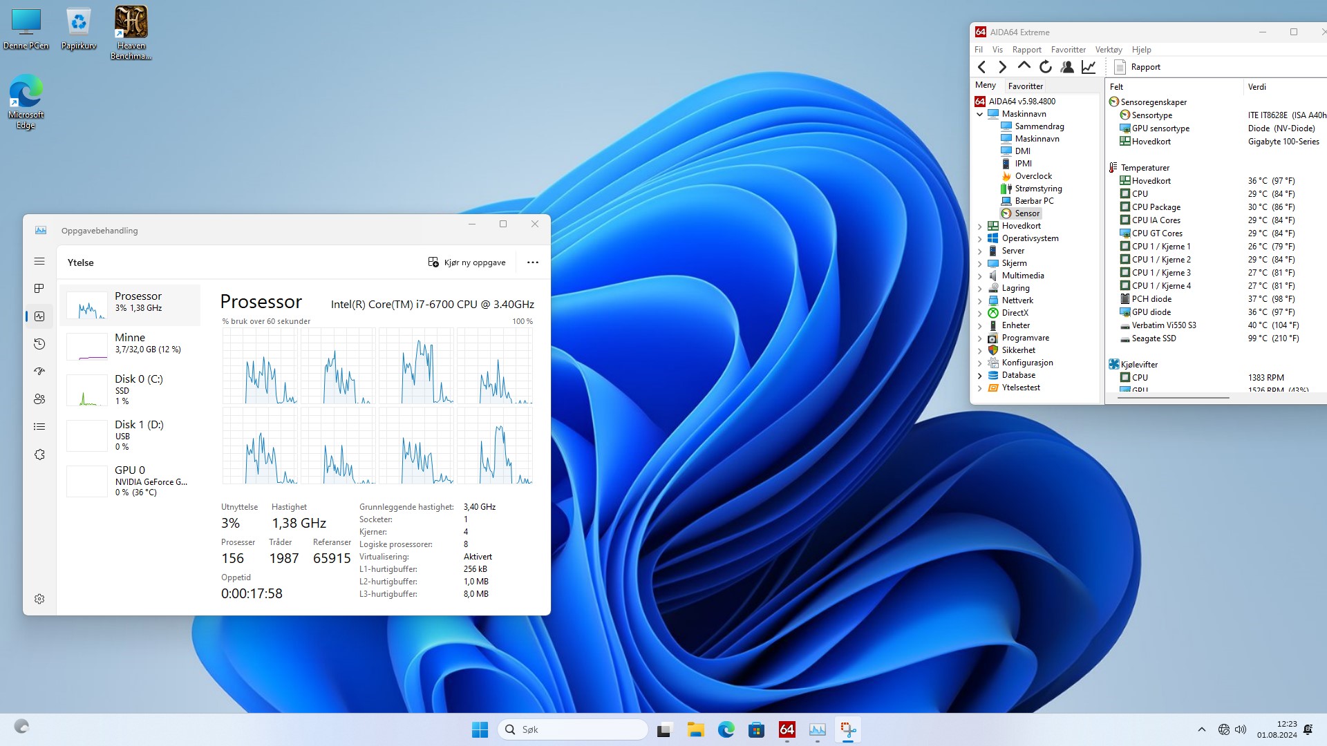Screen dimensions: 1327x746
Task: Select Bærbar PC in AIDA64 tree
Action: tap(1034, 201)
